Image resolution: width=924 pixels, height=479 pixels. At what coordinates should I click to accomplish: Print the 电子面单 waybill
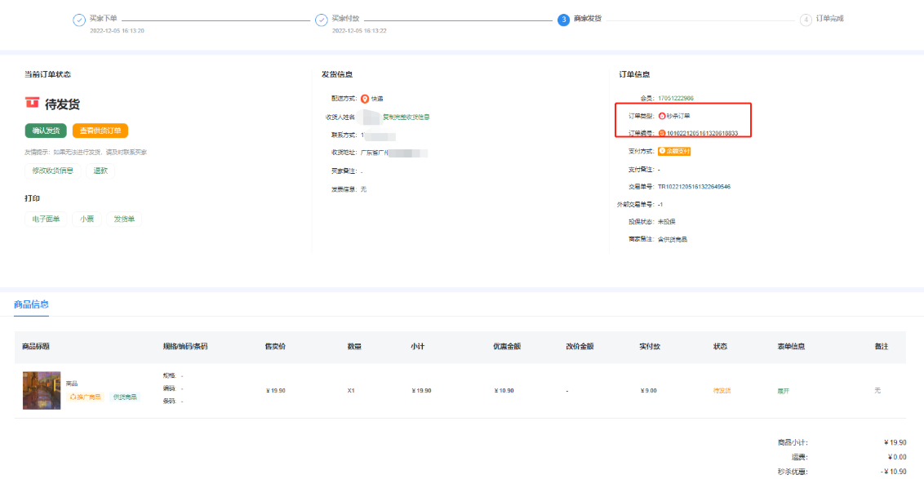click(46, 219)
